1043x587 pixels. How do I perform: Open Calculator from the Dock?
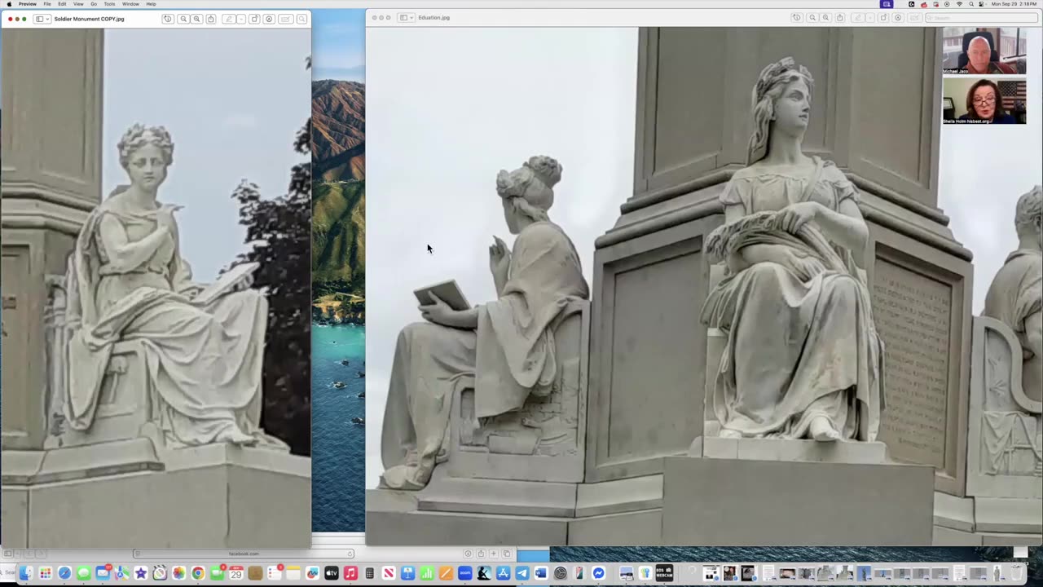pos(369,574)
